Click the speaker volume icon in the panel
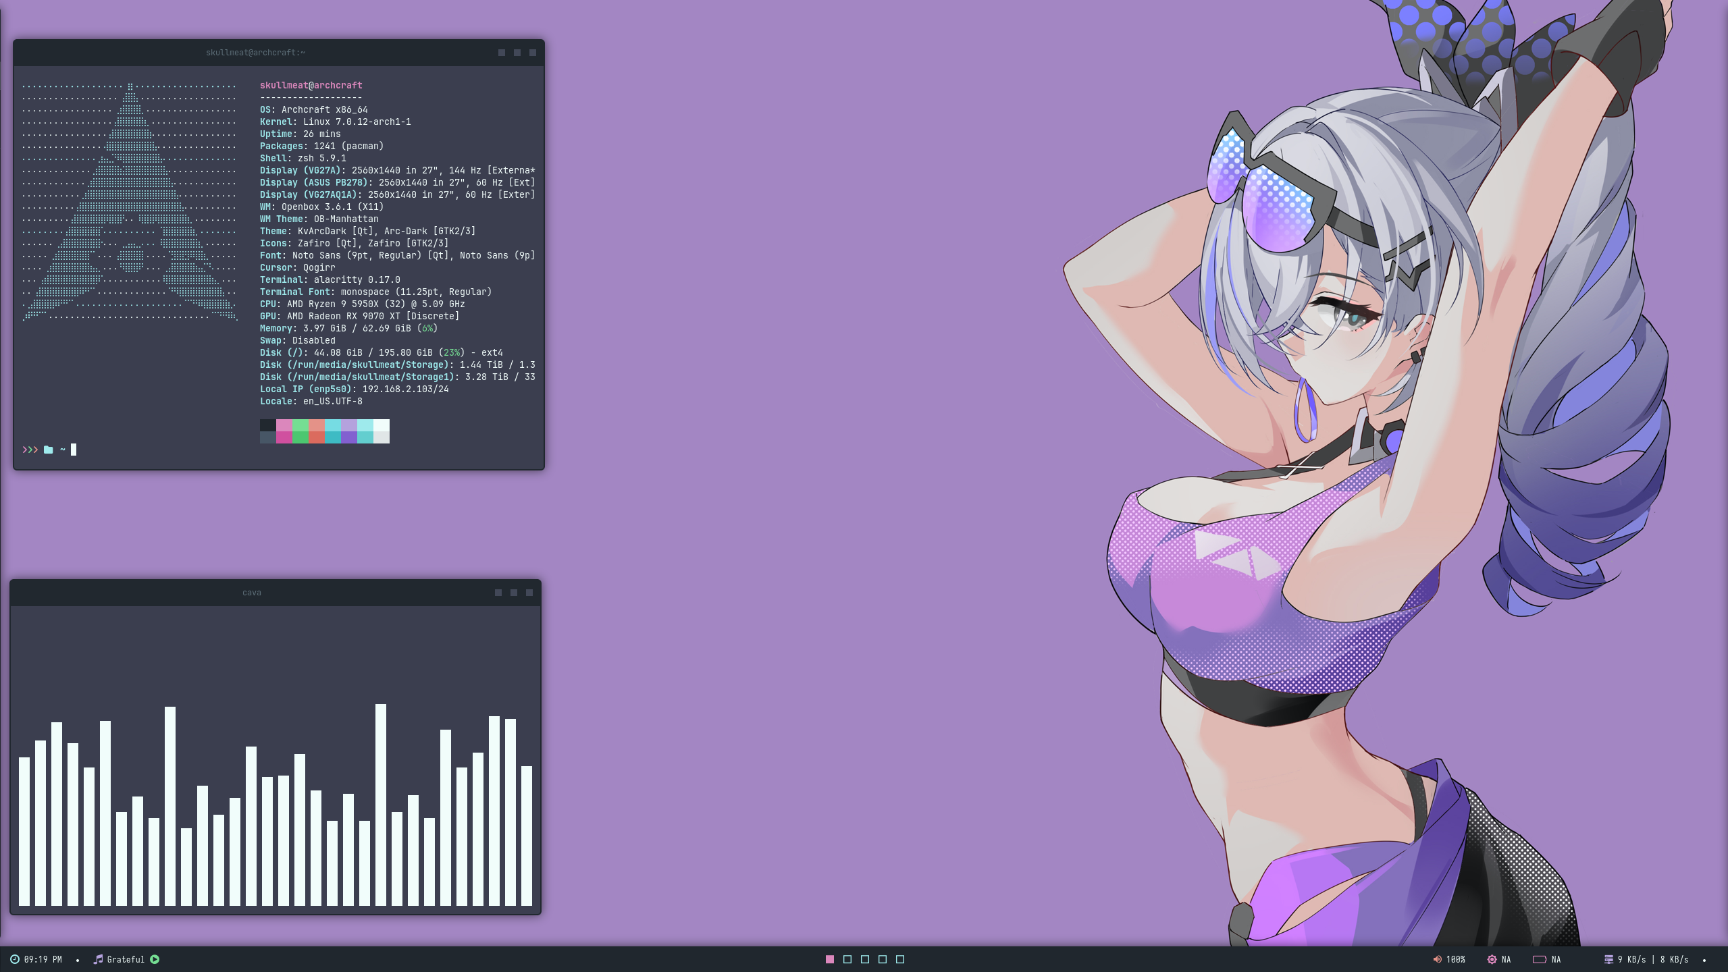1728x972 pixels. pyautogui.click(x=1437, y=959)
